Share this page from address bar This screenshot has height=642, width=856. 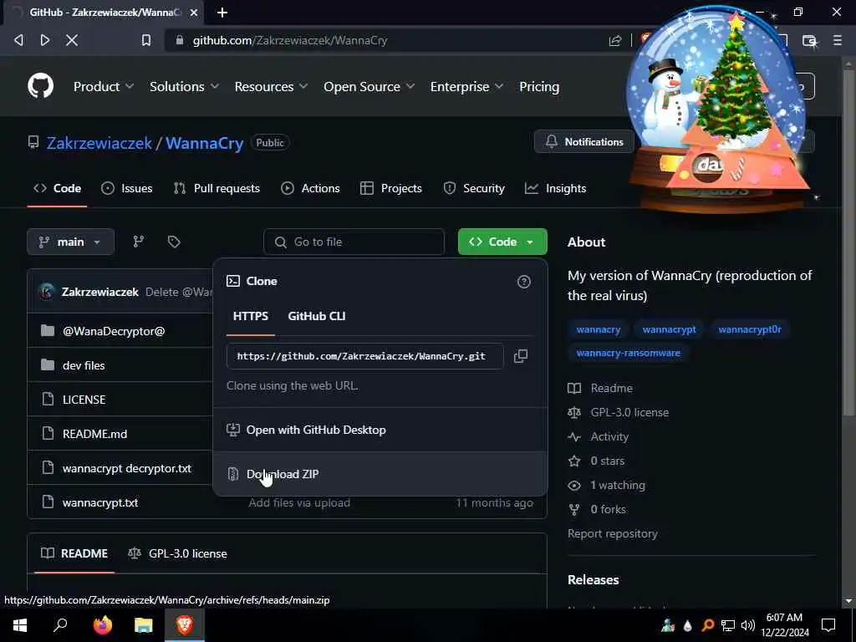pyautogui.click(x=615, y=40)
